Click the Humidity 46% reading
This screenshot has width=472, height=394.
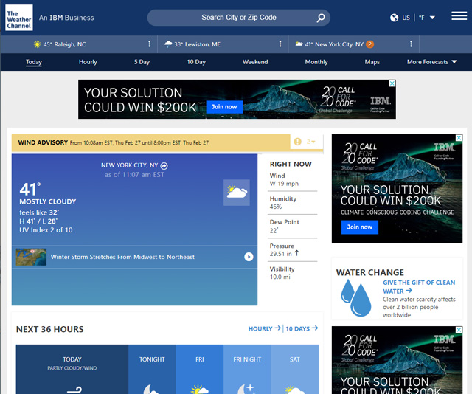click(x=283, y=203)
